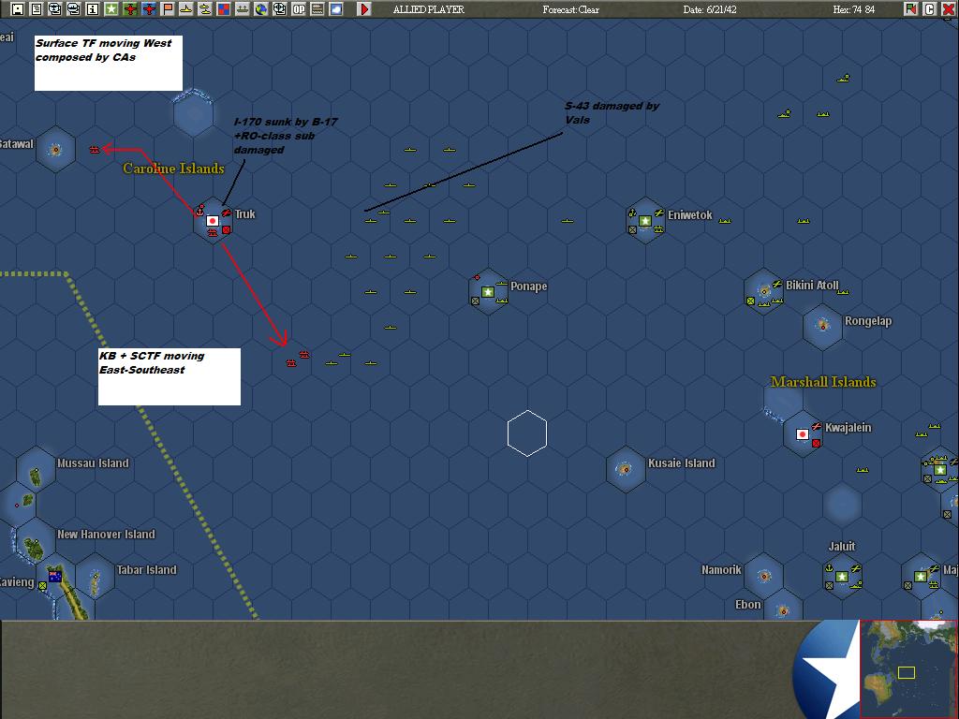Click the airfield icon at Truk
959x719 pixels.
[227, 213]
